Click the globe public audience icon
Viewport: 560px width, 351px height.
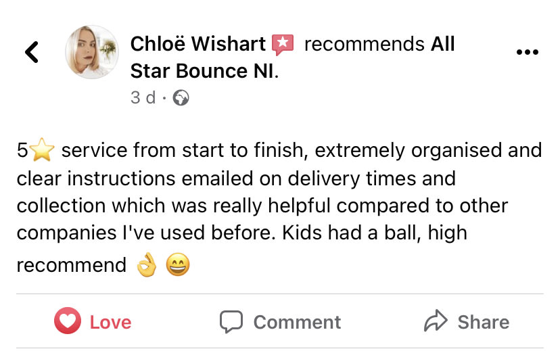point(181,98)
